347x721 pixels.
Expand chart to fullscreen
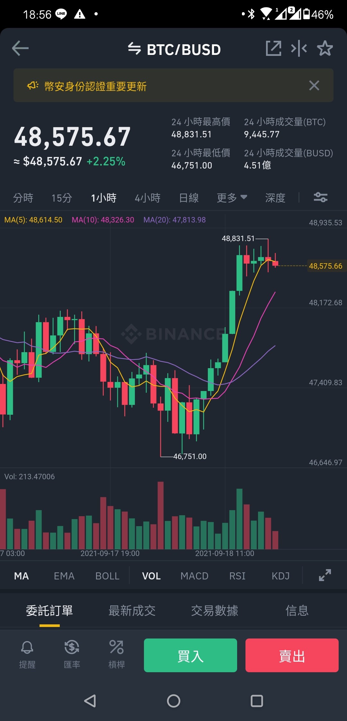pos(325,575)
